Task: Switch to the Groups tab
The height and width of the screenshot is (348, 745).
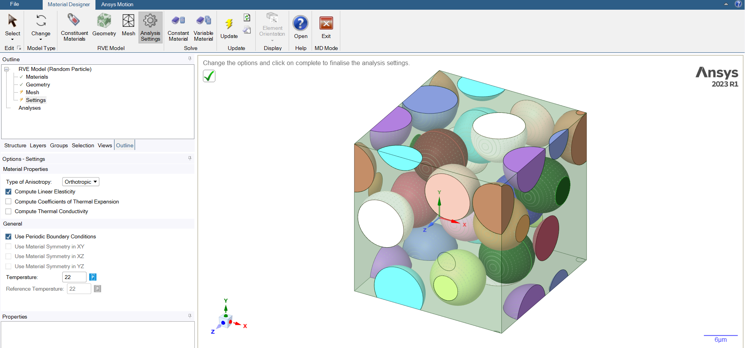Action: point(59,146)
